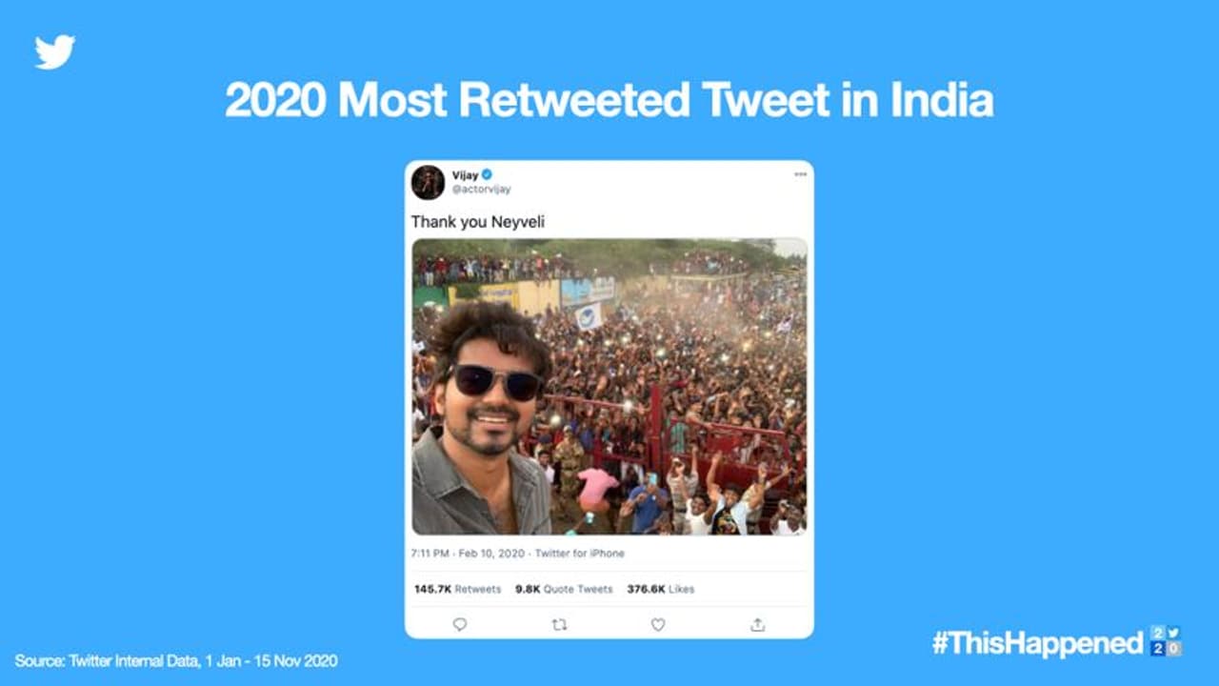
Task: View the 145.7K Retweets list
Action: 457,589
